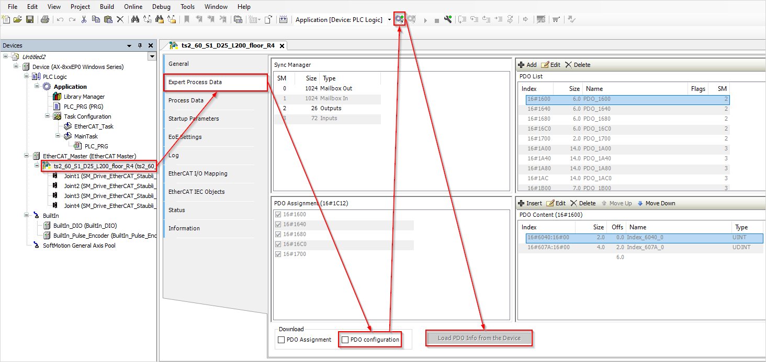Click the Find binoculars icon
766x362 pixels.
(135, 19)
